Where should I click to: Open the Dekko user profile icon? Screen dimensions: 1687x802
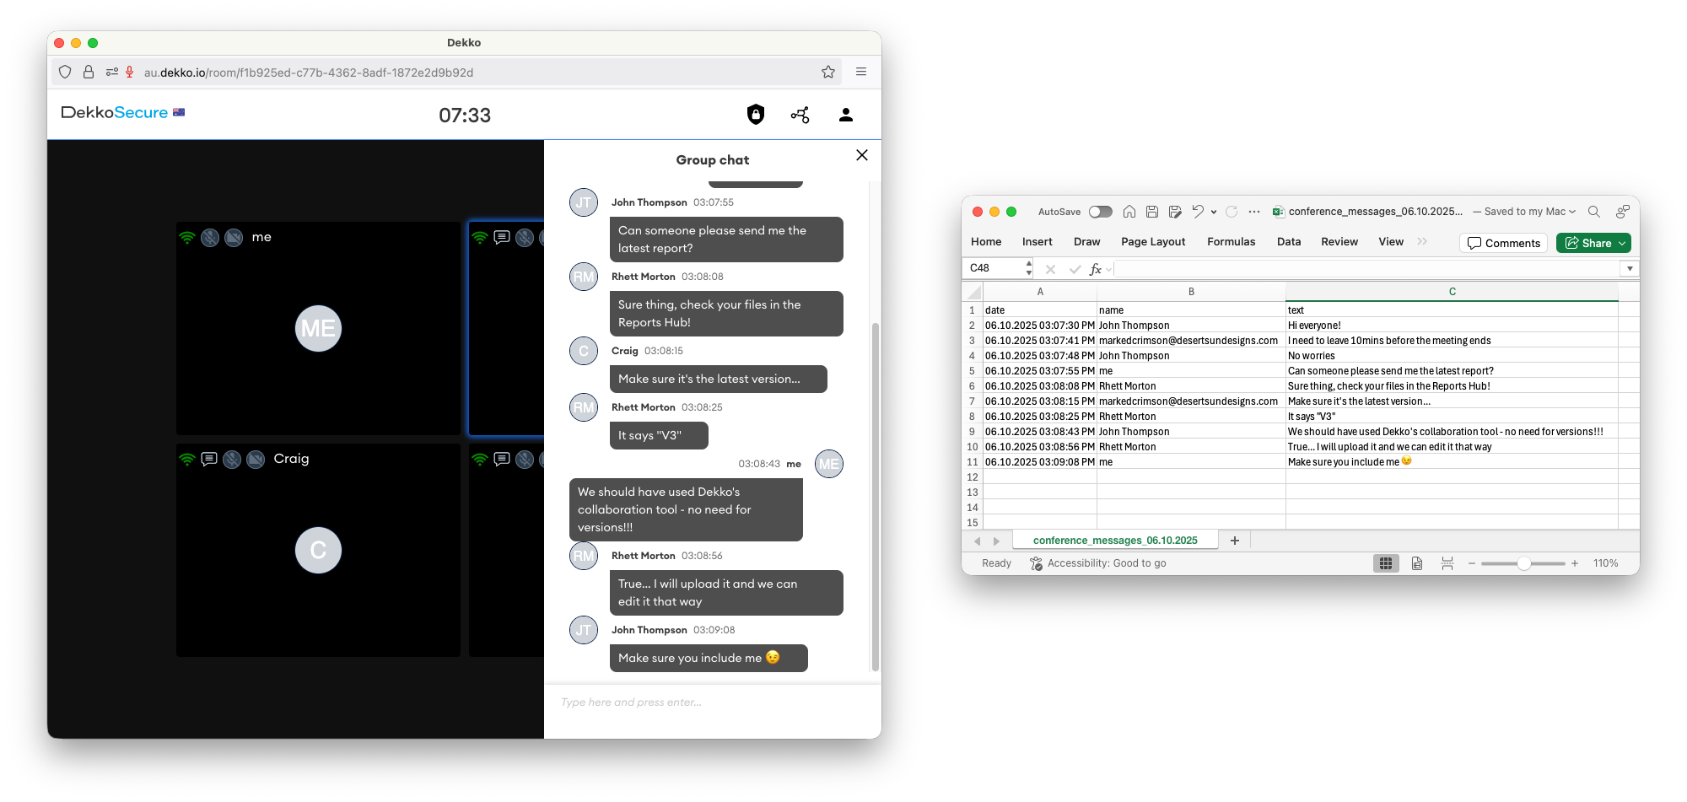[x=846, y=115]
